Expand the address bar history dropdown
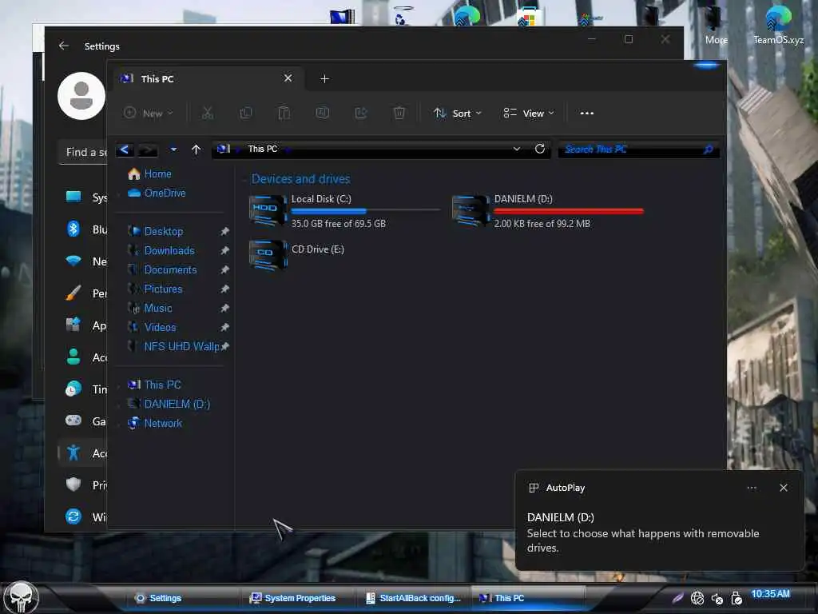Image resolution: width=818 pixels, height=614 pixels. point(517,150)
